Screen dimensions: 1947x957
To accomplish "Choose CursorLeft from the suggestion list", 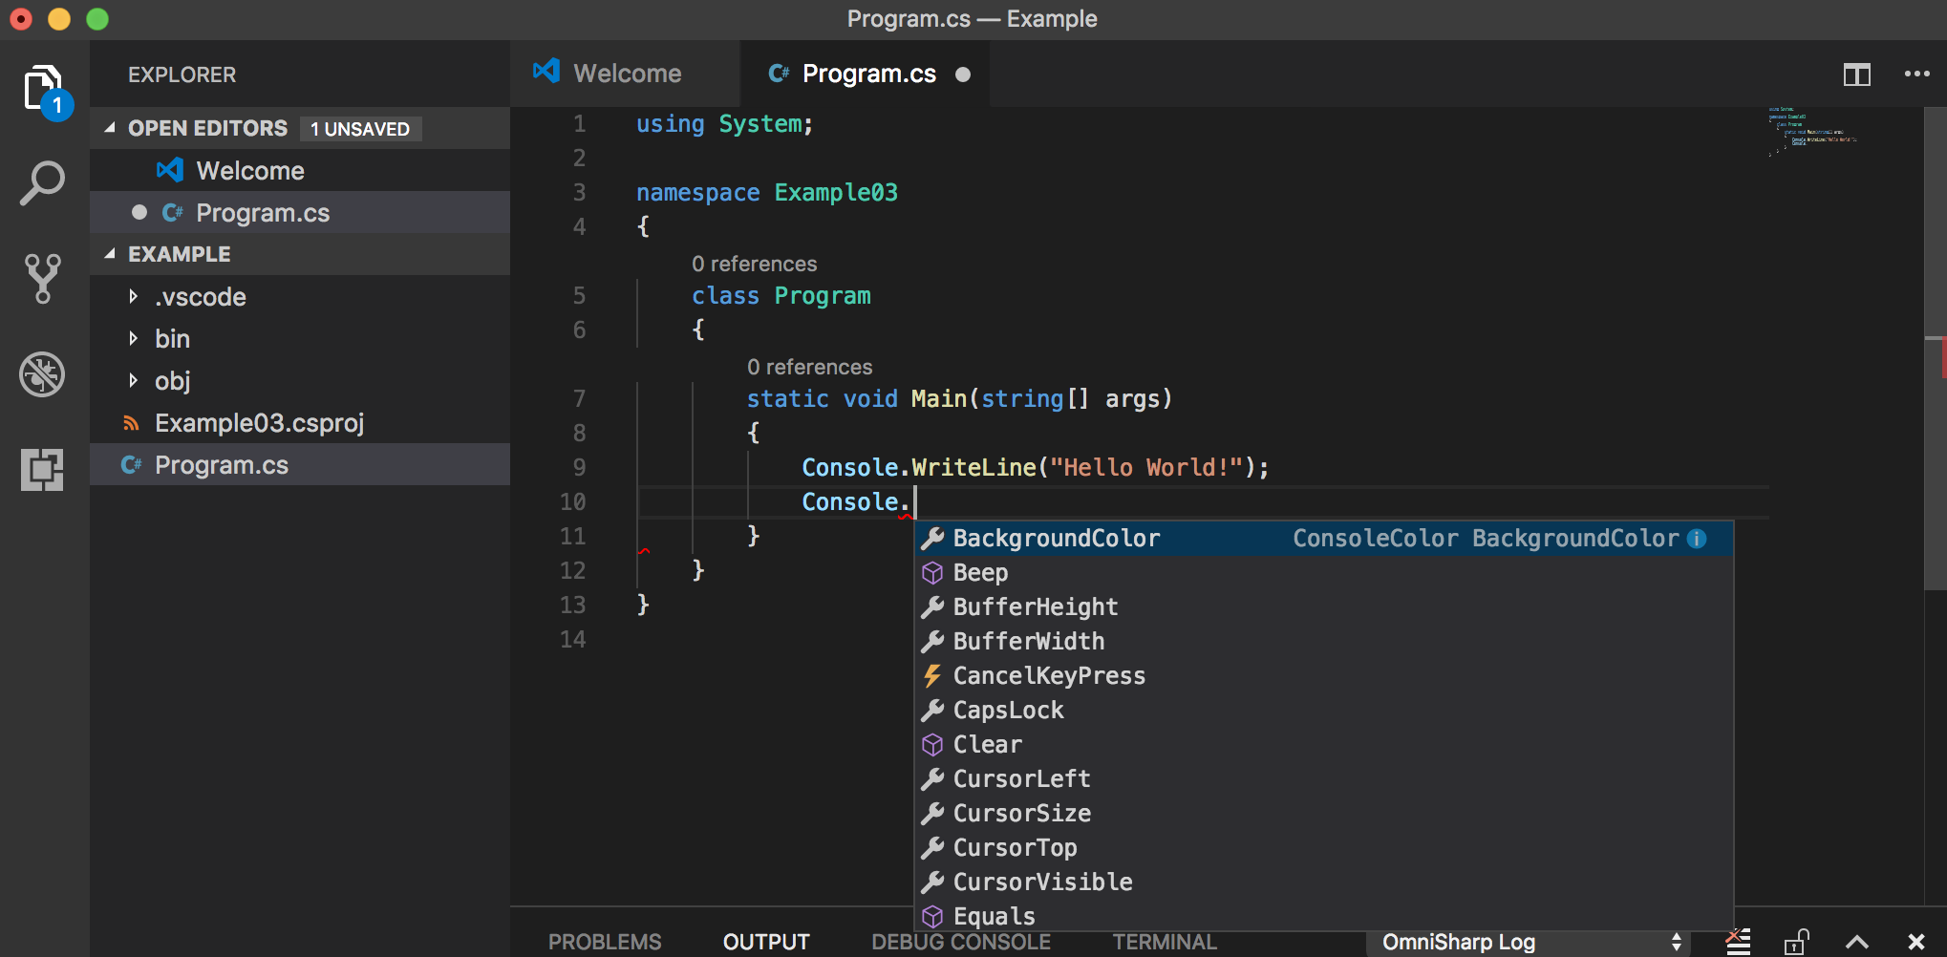I will click(1323, 779).
